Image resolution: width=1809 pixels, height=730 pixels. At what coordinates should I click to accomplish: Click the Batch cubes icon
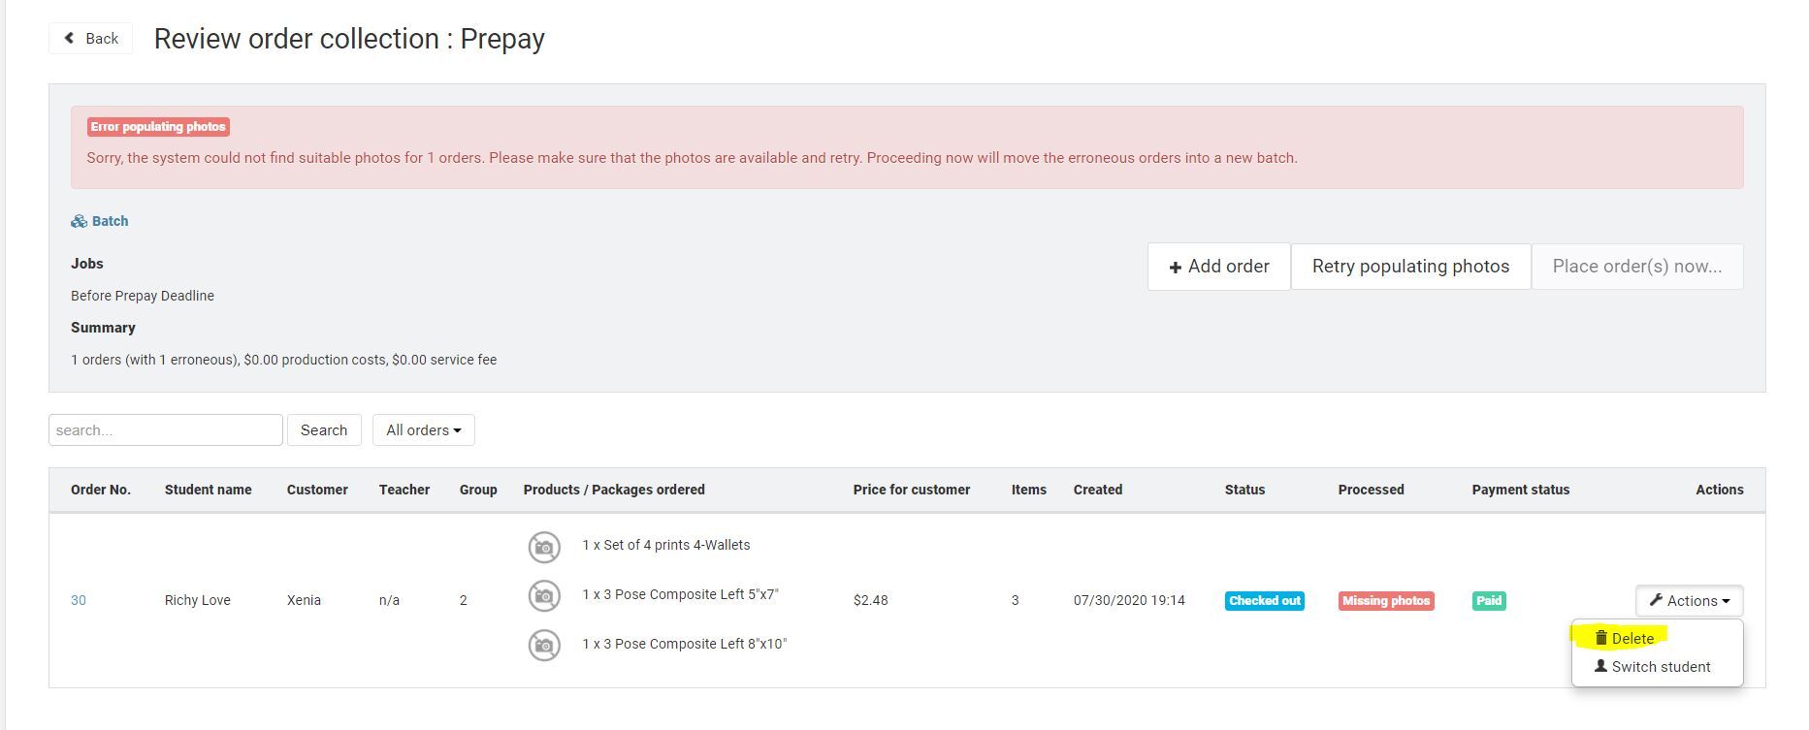pyautogui.click(x=80, y=221)
